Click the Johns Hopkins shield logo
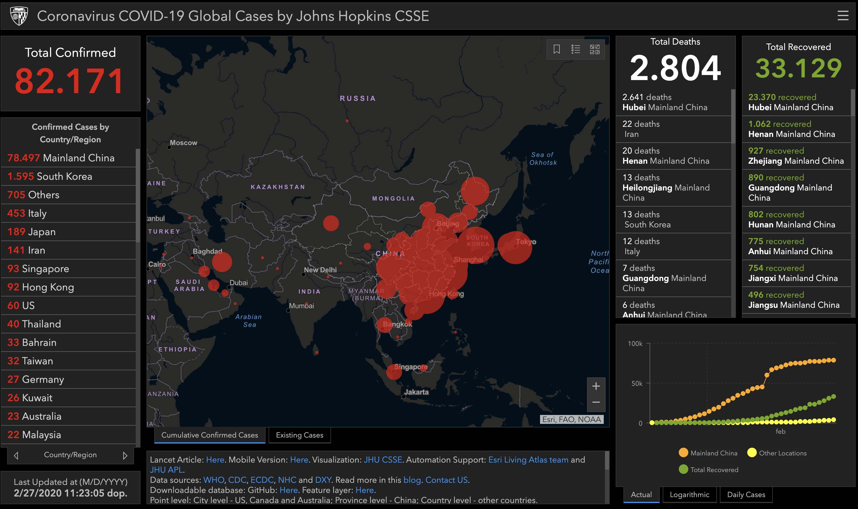The height and width of the screenshot is (509, 858). (x=19, y=16)
